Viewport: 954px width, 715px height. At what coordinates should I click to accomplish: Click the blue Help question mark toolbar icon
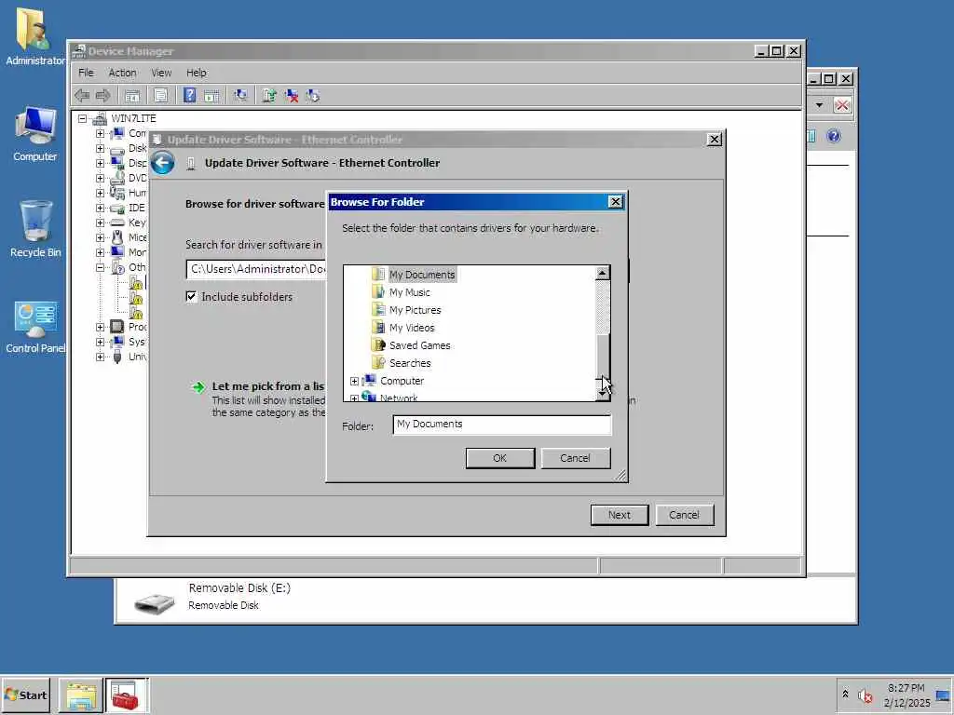click(x=190, y=95)
